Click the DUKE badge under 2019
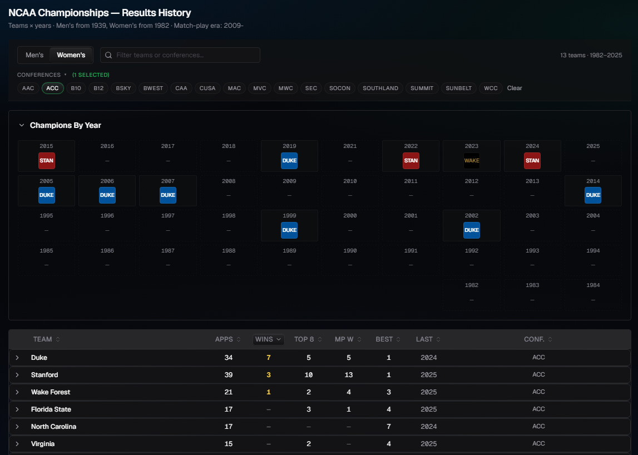 (x=289, y=160)
